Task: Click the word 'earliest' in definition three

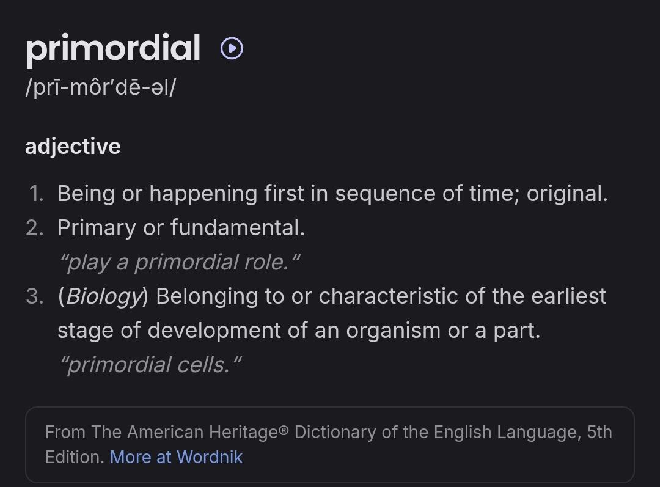Action: pyautogui.click(x=569, y=296)
